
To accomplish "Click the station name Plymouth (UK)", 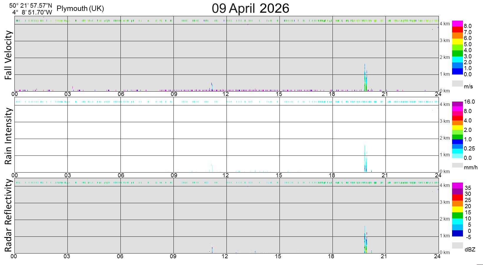I will click(x=80, y=9).
